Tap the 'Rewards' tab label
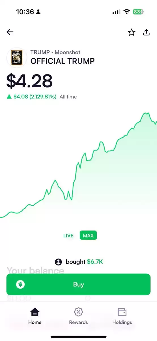The image size is (157, 341). (x=78, y=322)
